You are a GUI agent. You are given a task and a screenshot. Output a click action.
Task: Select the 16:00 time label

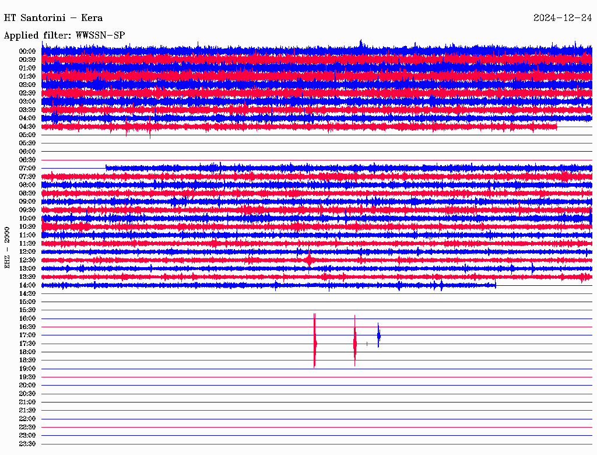pyautogui.click(x=28, y=318)
